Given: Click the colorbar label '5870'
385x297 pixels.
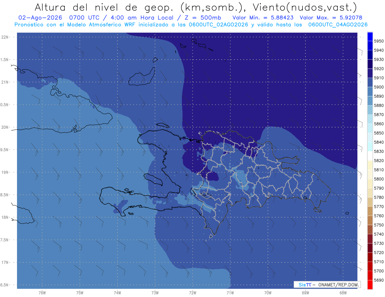Looking at the screenshot, I should (x=379, y=115).
